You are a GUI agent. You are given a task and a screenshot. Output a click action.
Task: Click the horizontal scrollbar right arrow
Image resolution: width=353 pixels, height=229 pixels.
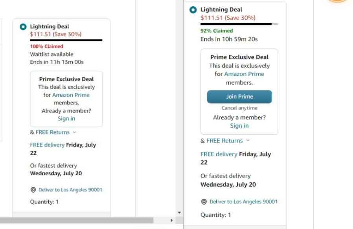171,220
